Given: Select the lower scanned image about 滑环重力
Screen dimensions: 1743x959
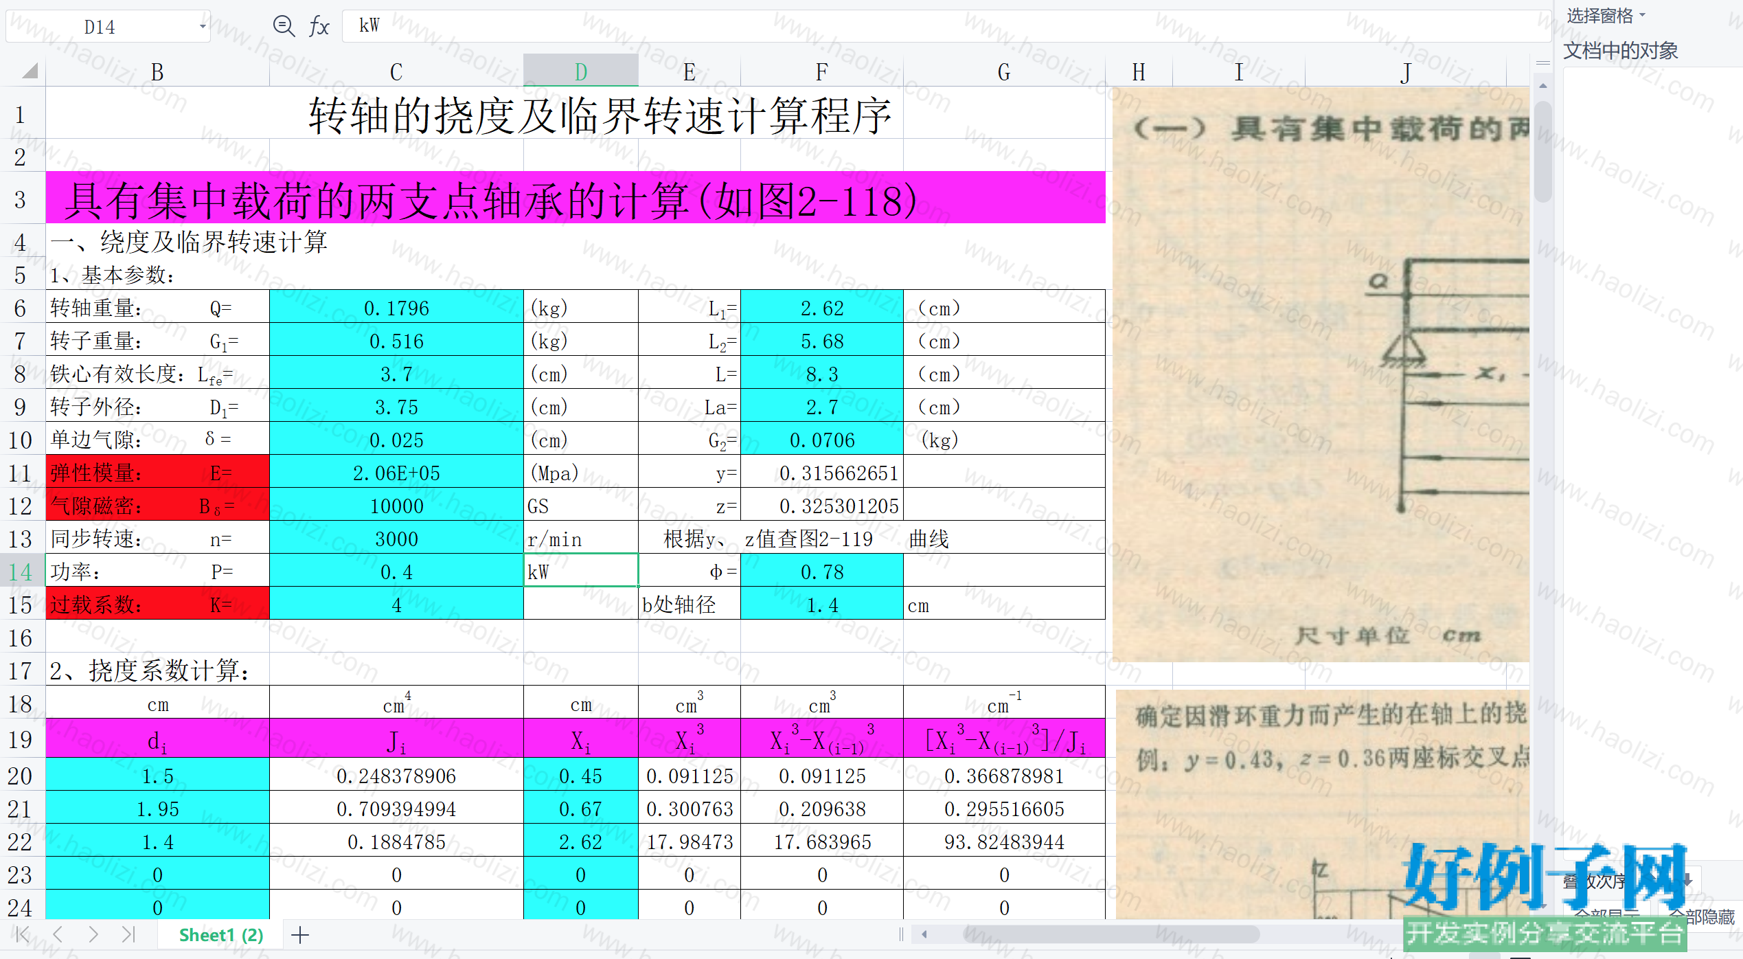Looking at the screenshot, I should click(1323, 805).
